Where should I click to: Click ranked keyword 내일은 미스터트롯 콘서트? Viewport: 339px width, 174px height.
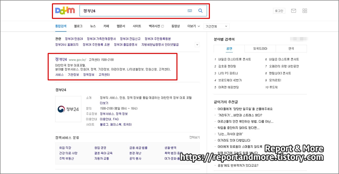pos(235,60)
